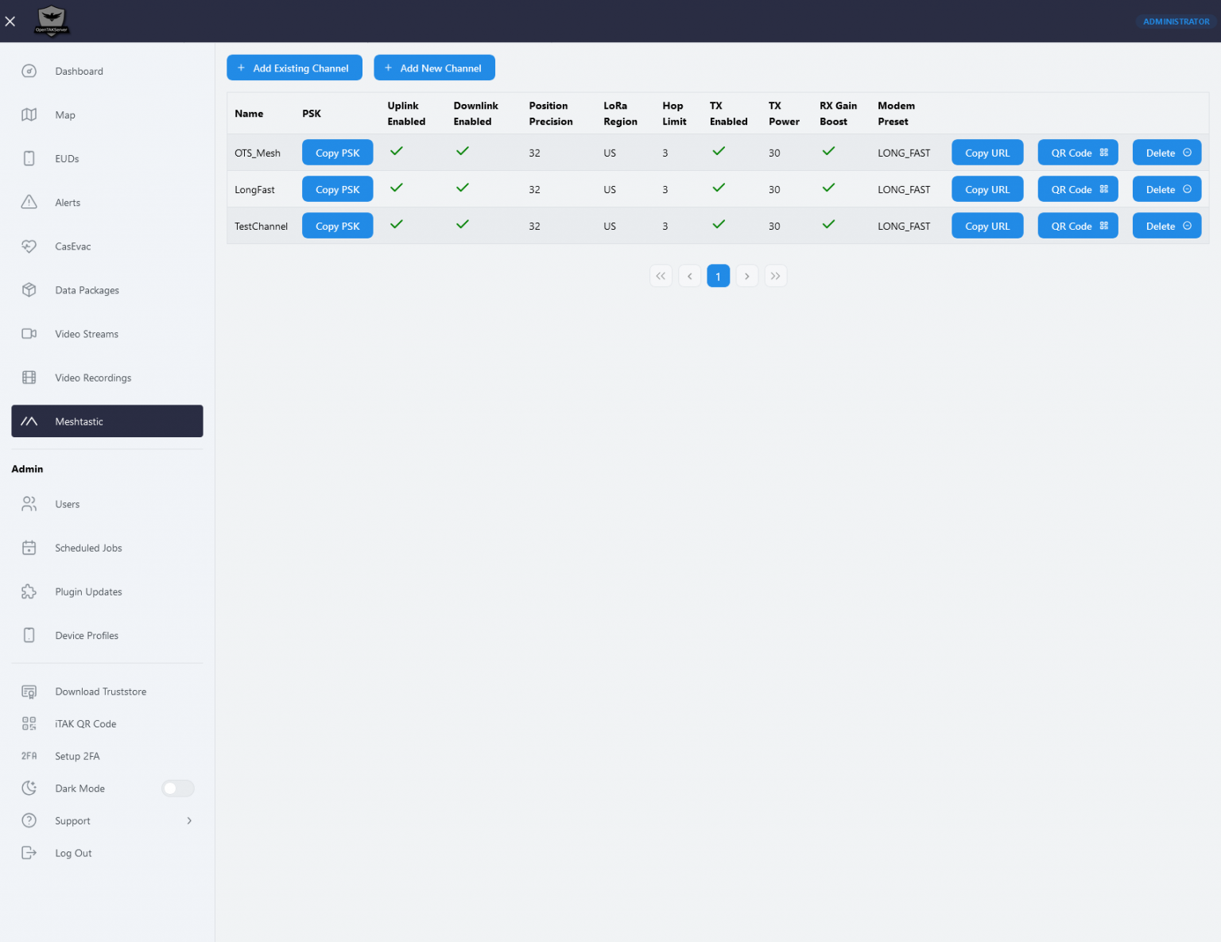Jump to last page with double-chevron
The width and height of the screenshot is (1221, 942).
[775, 275]
